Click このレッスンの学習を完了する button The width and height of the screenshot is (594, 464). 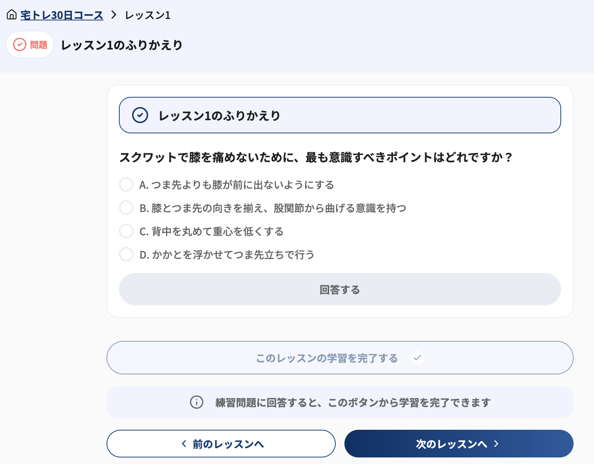pyautogui.click(x=340, y=358)
